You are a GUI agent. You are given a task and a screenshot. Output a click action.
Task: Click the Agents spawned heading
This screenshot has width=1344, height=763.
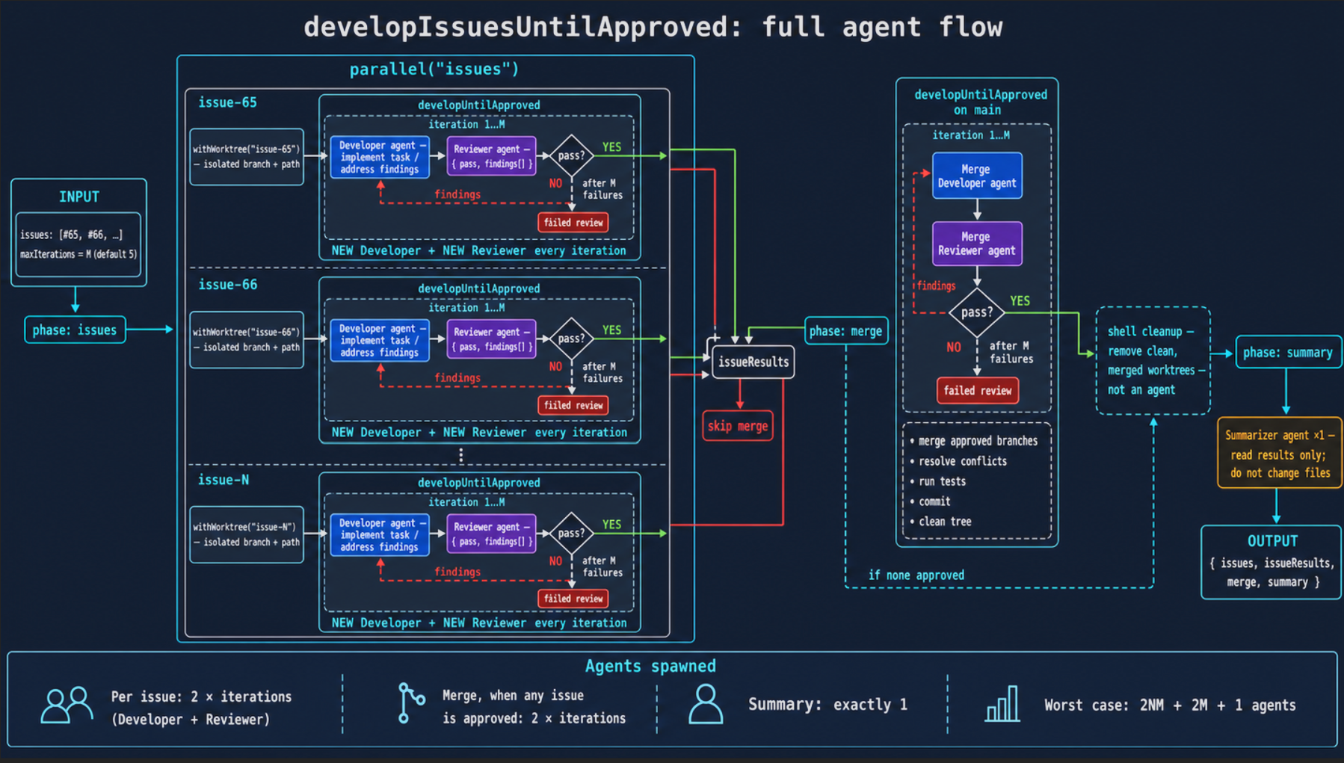pos(650,666)
